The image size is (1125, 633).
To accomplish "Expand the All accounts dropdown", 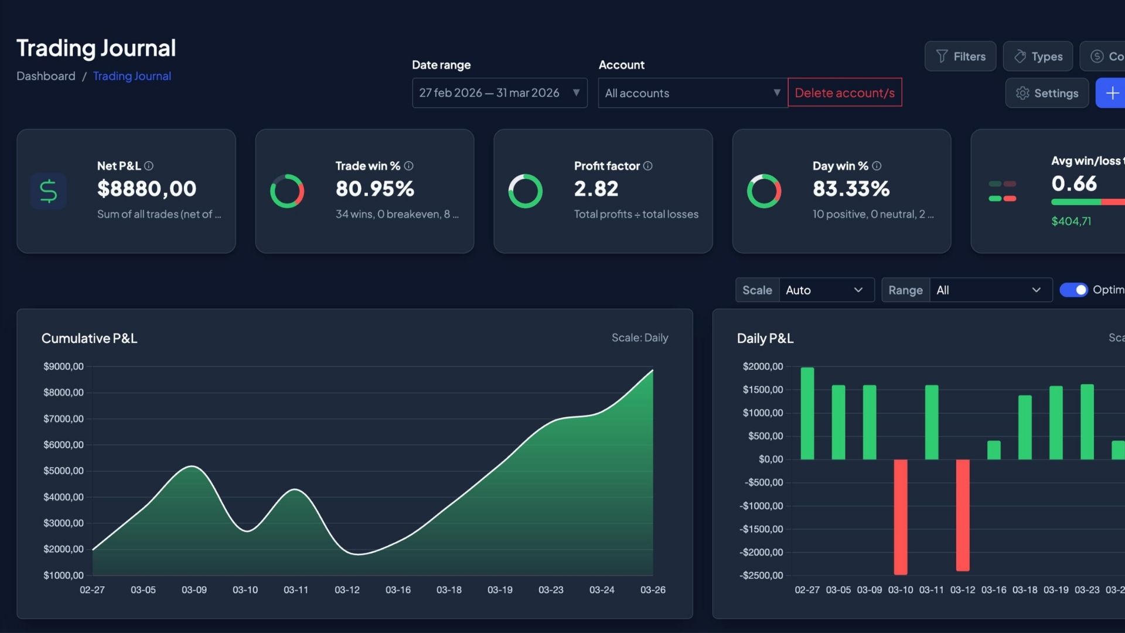I will (693, 93).
